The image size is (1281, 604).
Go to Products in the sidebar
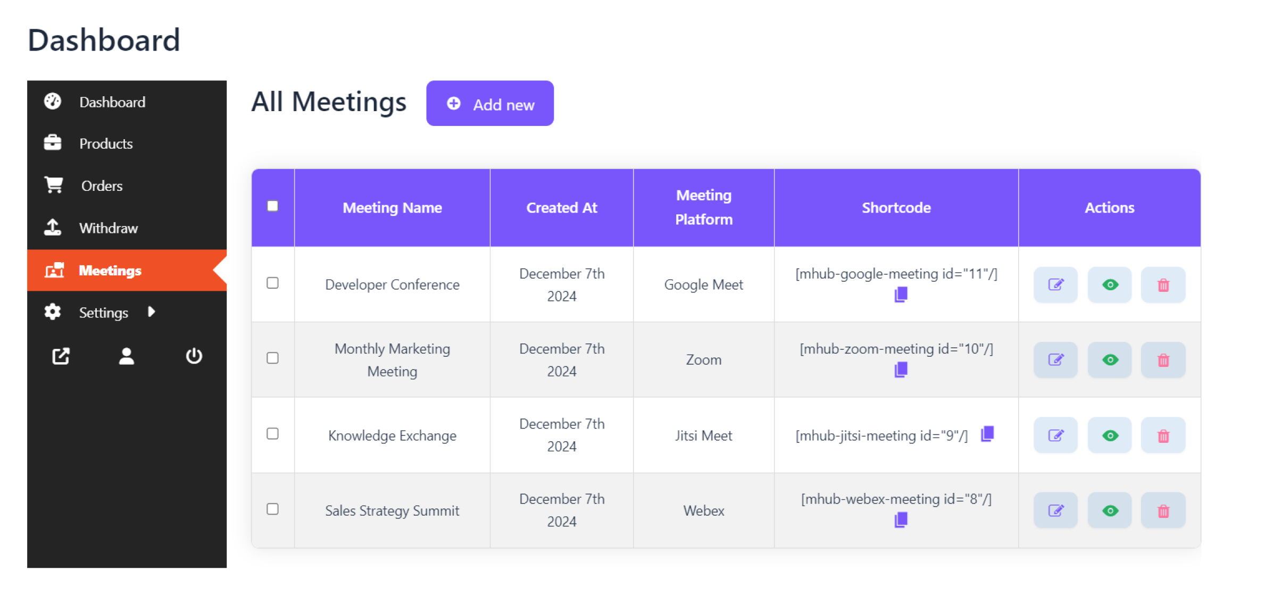point(127,144)
